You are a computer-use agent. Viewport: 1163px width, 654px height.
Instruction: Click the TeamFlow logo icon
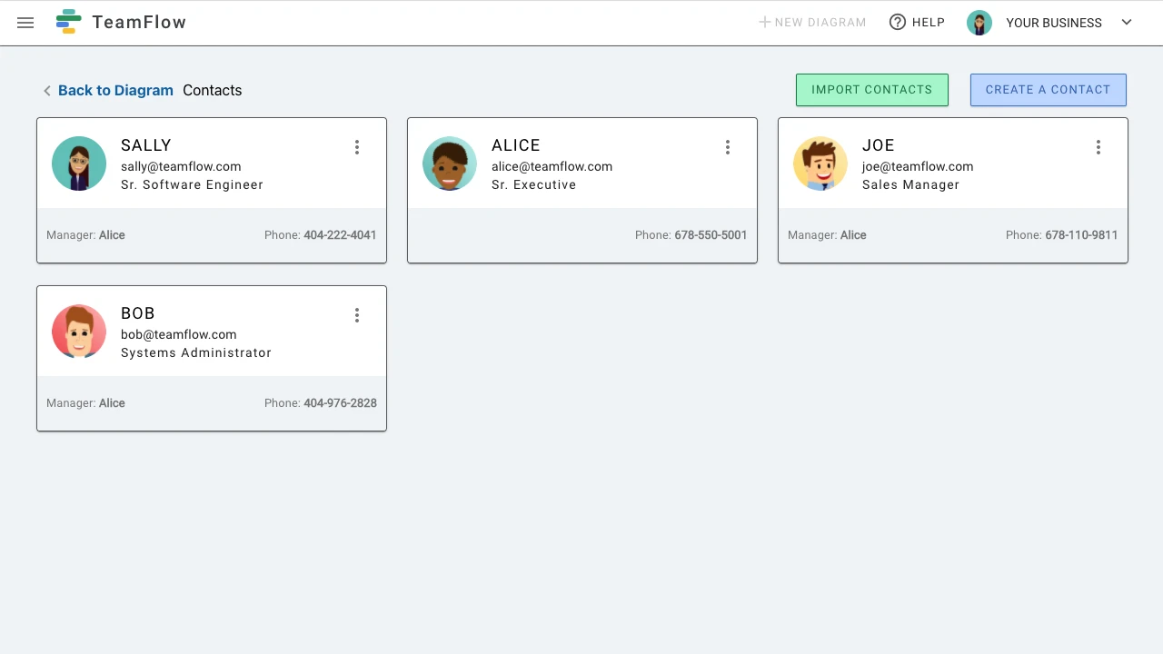[68, 21]
